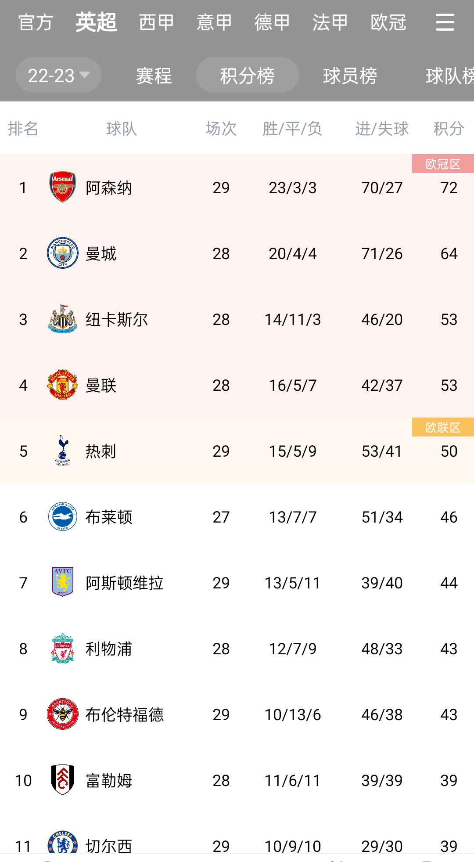Screen dimensions: 474x862
Task: Switch to the 德甲 league tab
Action: (272, 22)
